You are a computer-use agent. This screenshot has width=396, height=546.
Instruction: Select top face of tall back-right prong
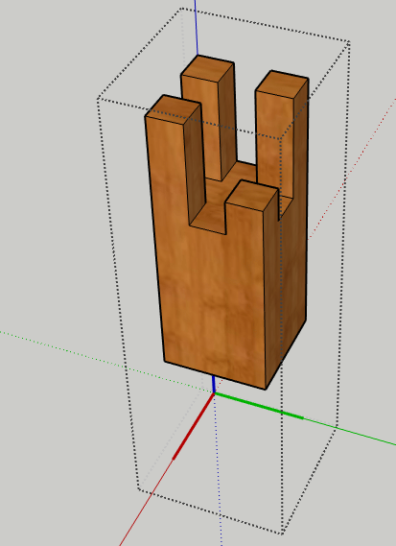pos(282,83)
